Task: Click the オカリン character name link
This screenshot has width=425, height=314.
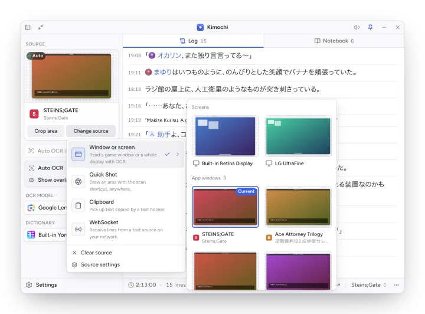Action: (169, 55)
